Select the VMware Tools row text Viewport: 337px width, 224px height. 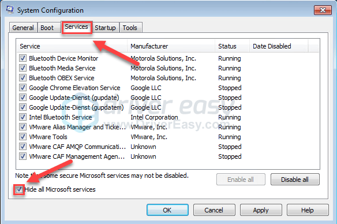[48, 137]
